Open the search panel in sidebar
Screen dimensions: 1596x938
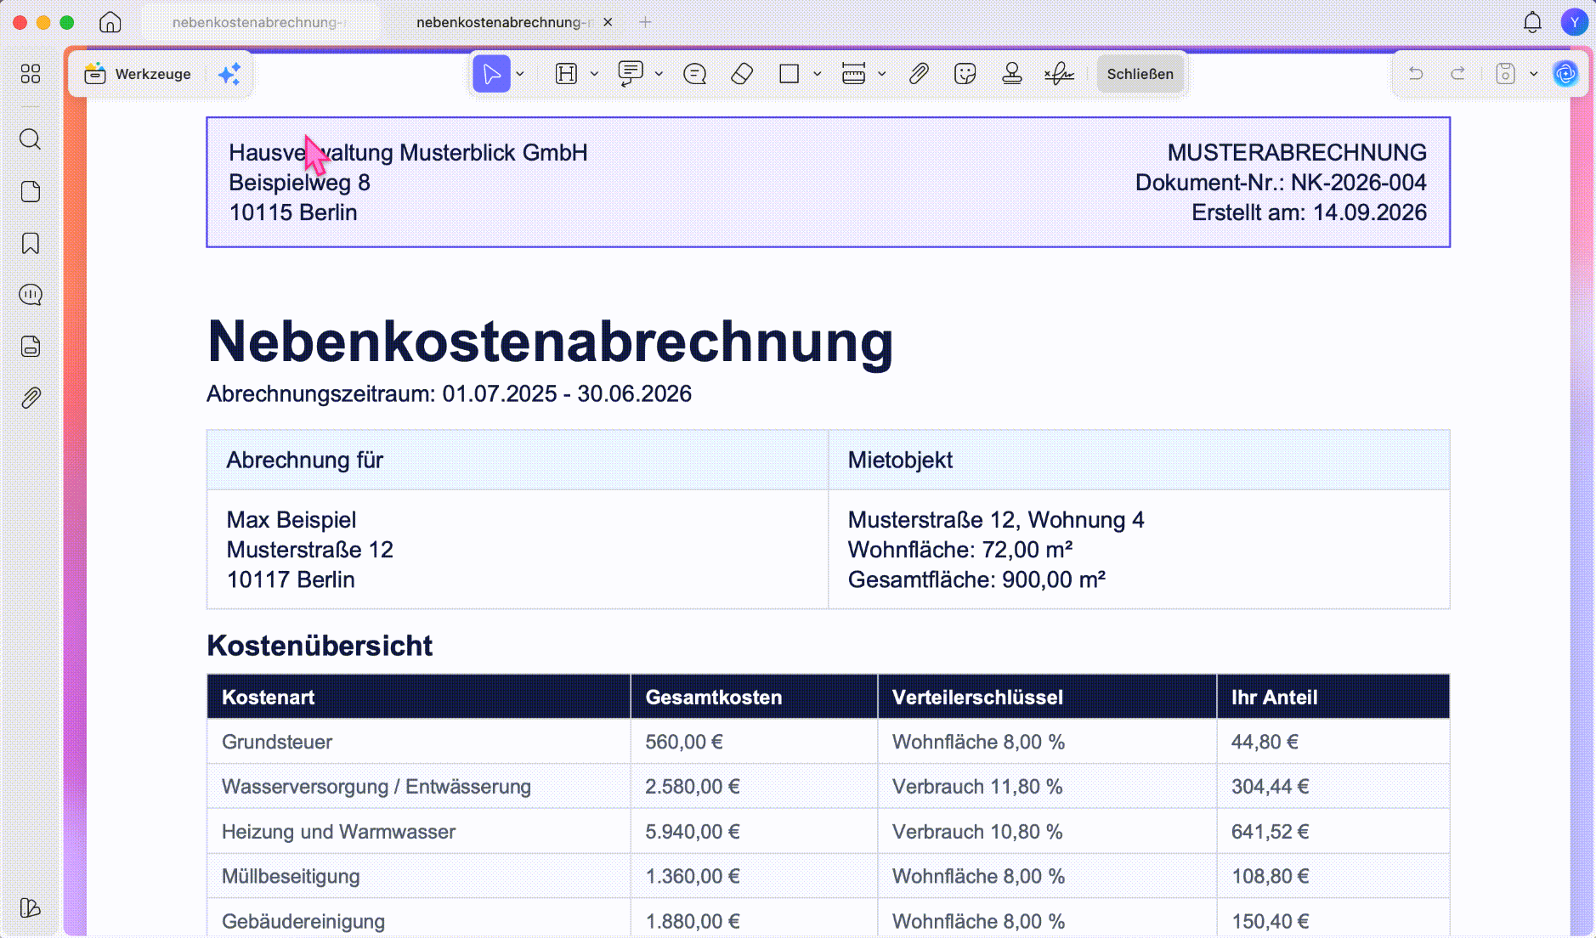click(31, 139)
